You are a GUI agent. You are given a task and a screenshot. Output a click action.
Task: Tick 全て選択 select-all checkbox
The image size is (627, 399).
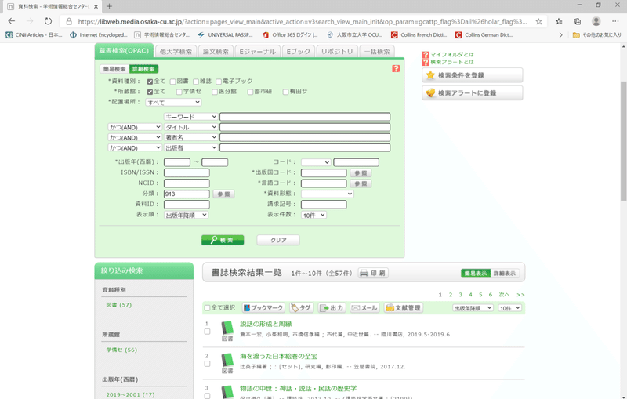click(207, 308)
